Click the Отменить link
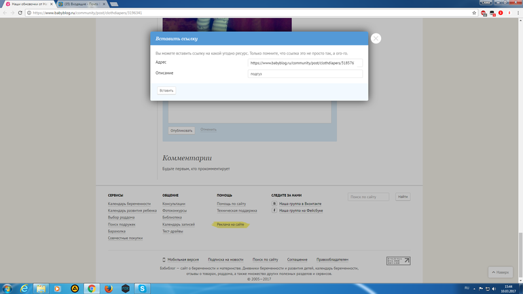 point(209,130)
